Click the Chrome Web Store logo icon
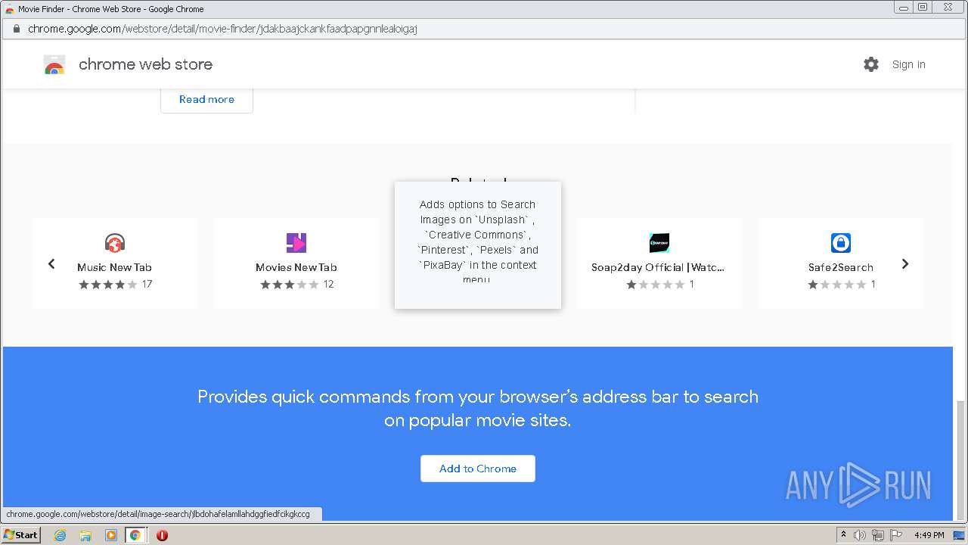Screen dimensions: 968x545 click(54, 64)
